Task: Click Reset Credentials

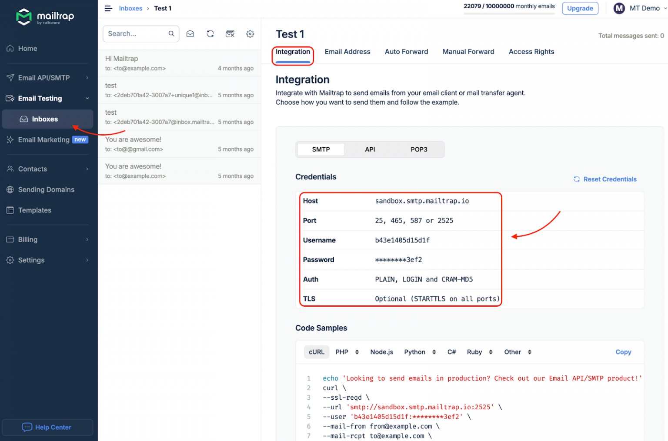Action: coord(605,179)
